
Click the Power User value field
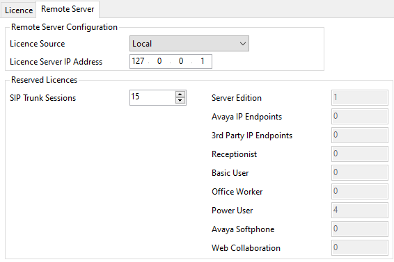pyautogui.click(x=360, y=210)
